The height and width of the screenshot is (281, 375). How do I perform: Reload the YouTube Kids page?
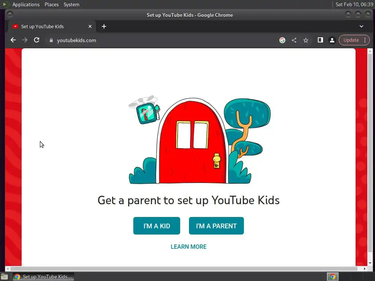coord(37,40)
